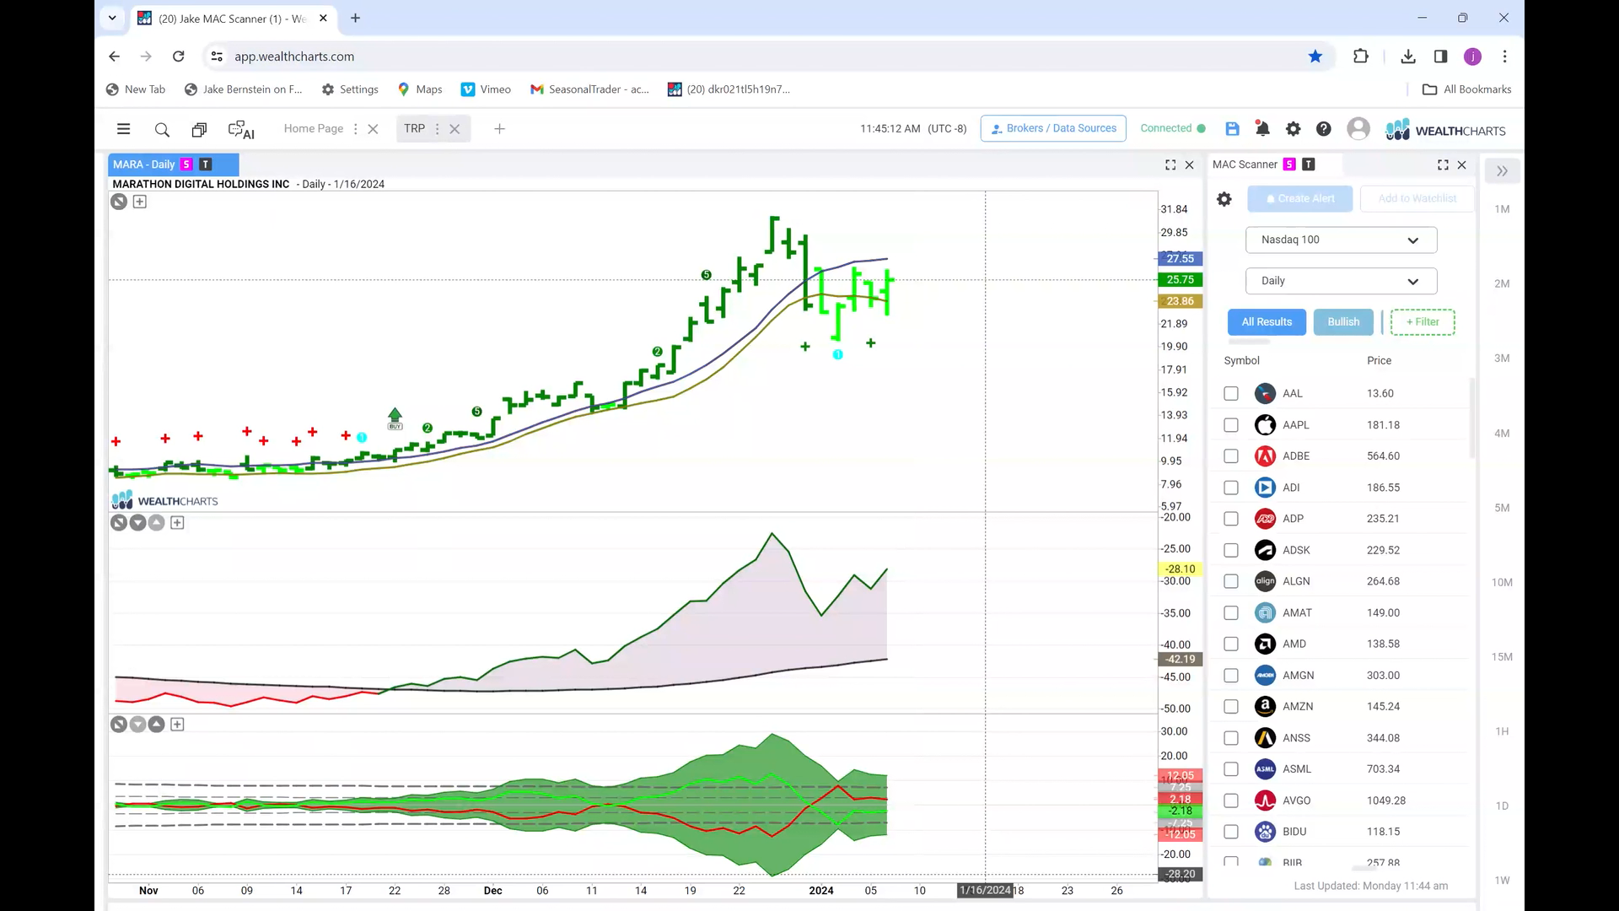Click the Add to Watchlist button

point(1417,199)
